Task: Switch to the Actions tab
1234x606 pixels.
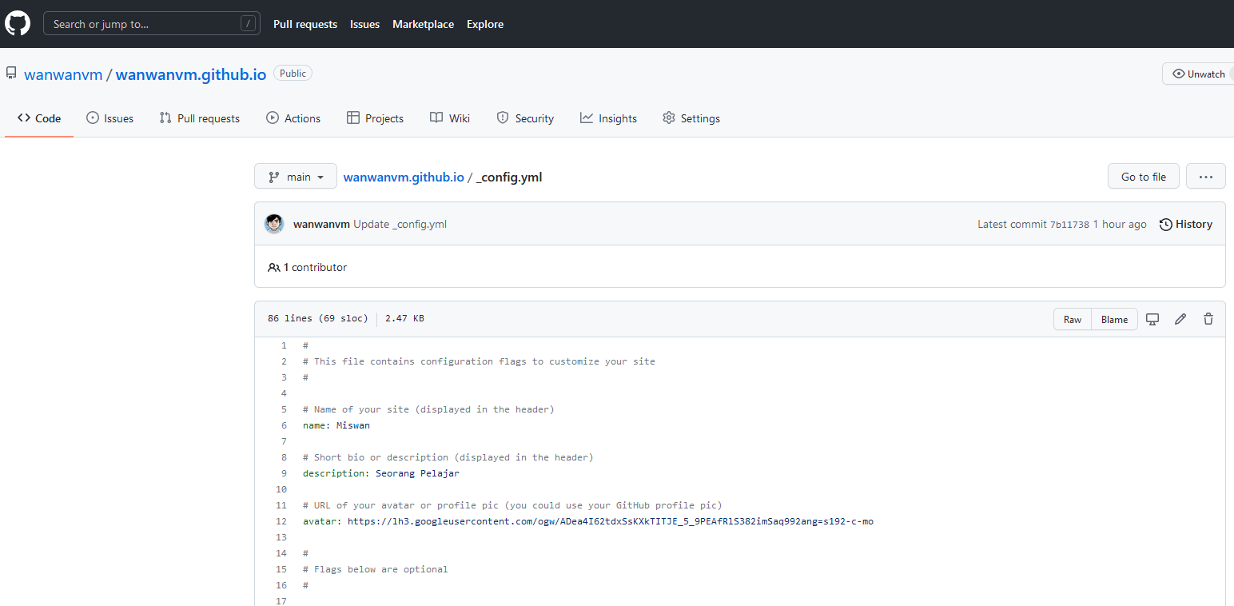Action: [x=293, y=118]
